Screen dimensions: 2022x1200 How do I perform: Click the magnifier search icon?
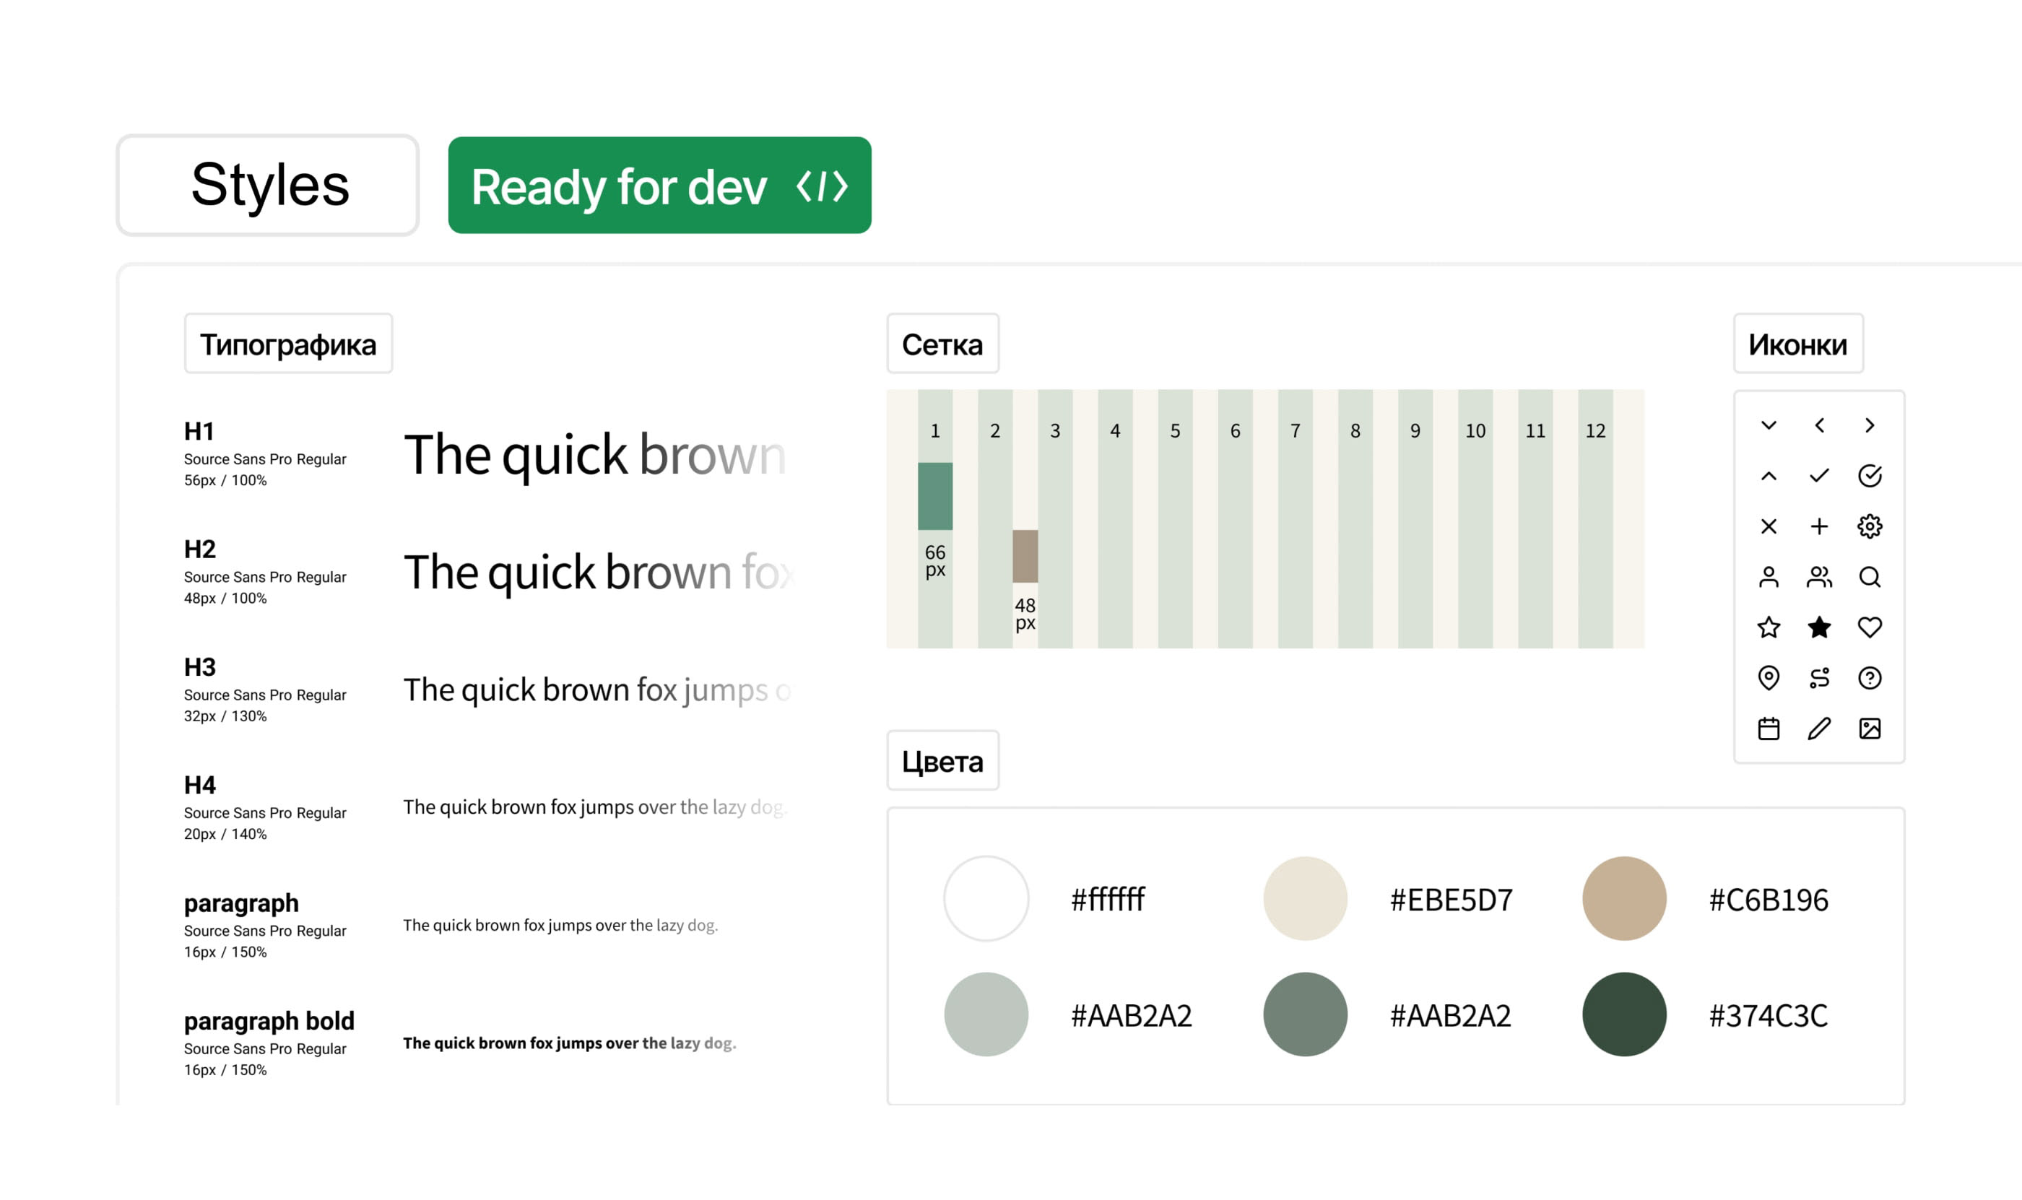(1869, 578)
